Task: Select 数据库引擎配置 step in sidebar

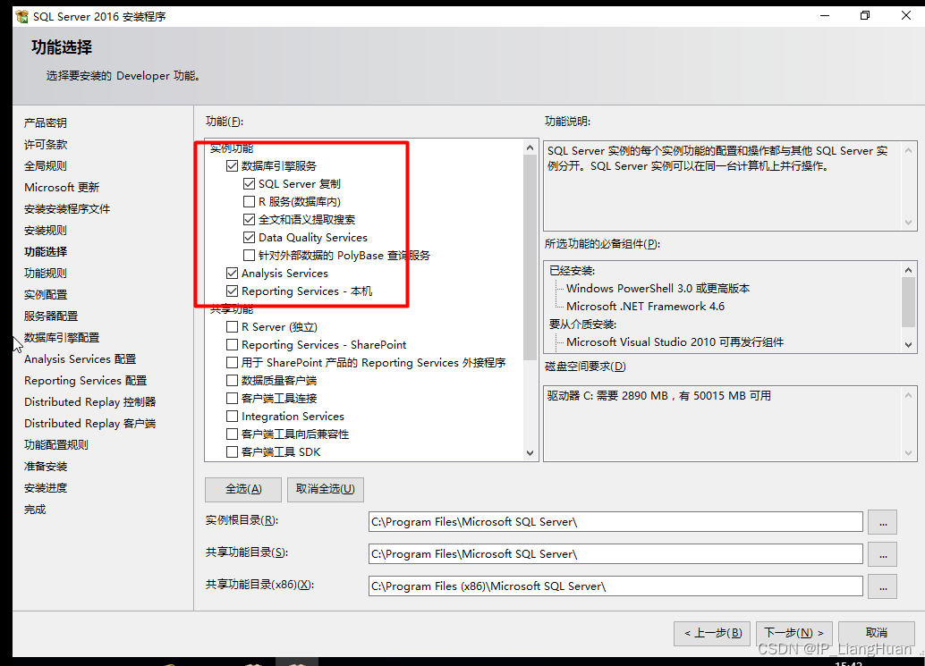Action: [x=62, y=338]
